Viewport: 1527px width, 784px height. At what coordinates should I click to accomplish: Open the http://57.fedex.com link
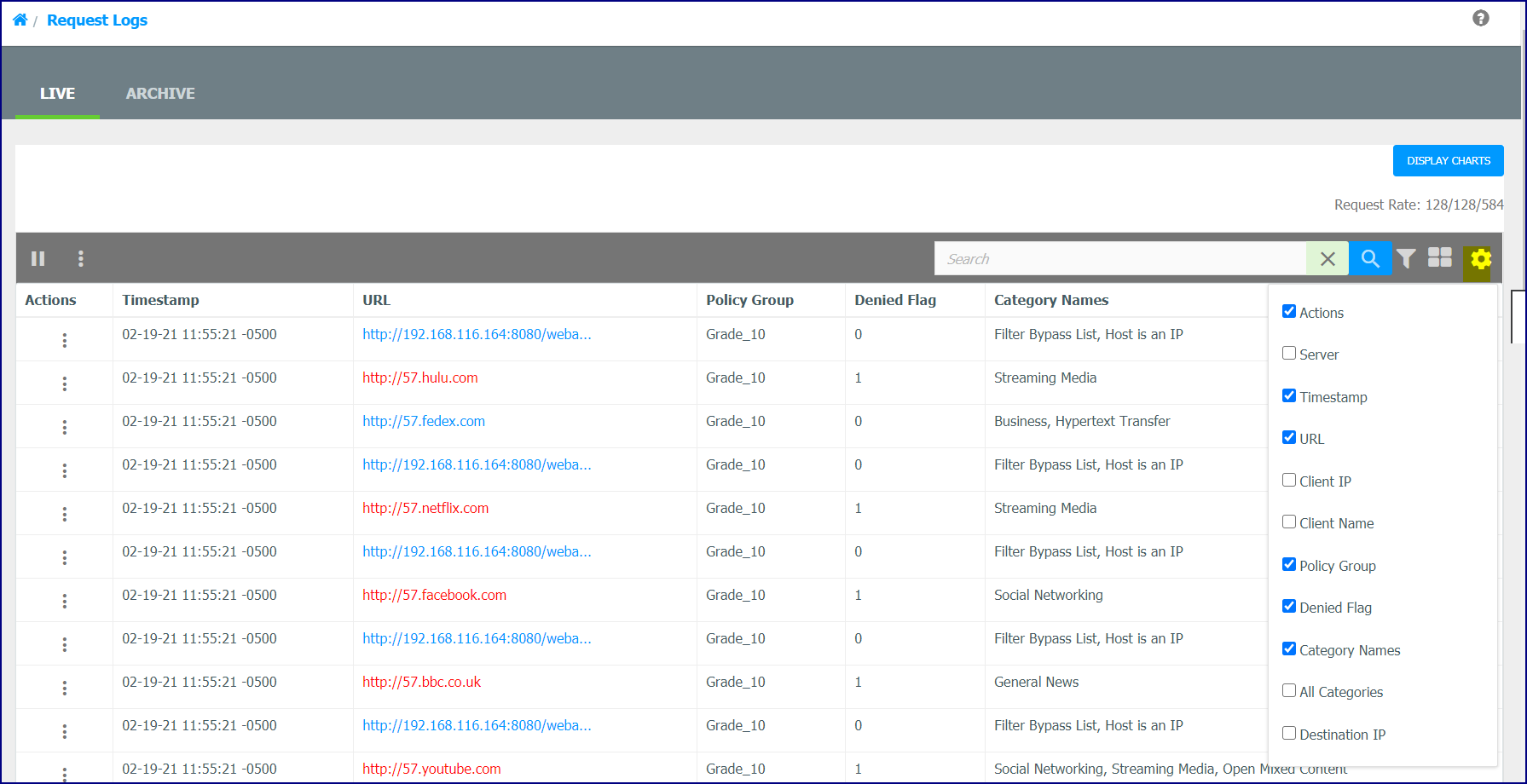coord(424,421)
